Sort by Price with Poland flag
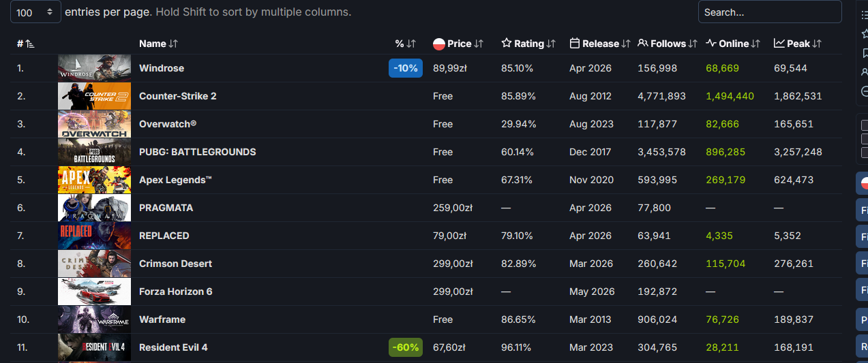Image resolution: width=868 pixels, height=363 pixels. click(458, 44)
